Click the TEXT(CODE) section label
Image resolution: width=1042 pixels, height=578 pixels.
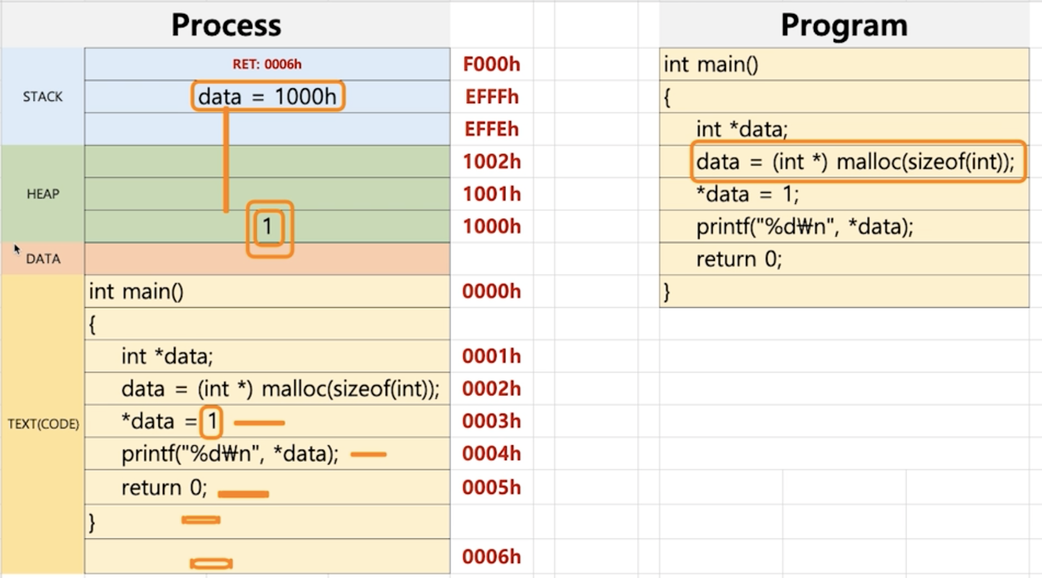(43, 424)
